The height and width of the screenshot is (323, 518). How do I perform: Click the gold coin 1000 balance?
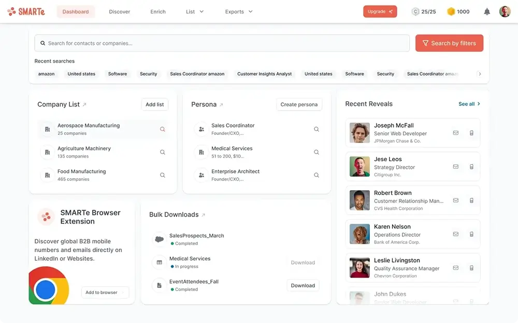coord(458,11)
